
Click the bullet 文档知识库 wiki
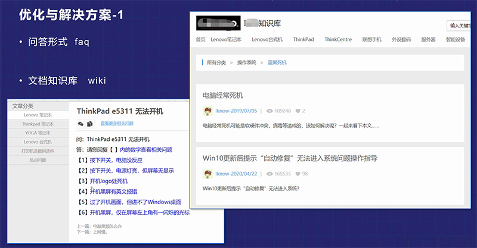click(x=67, y=81)
